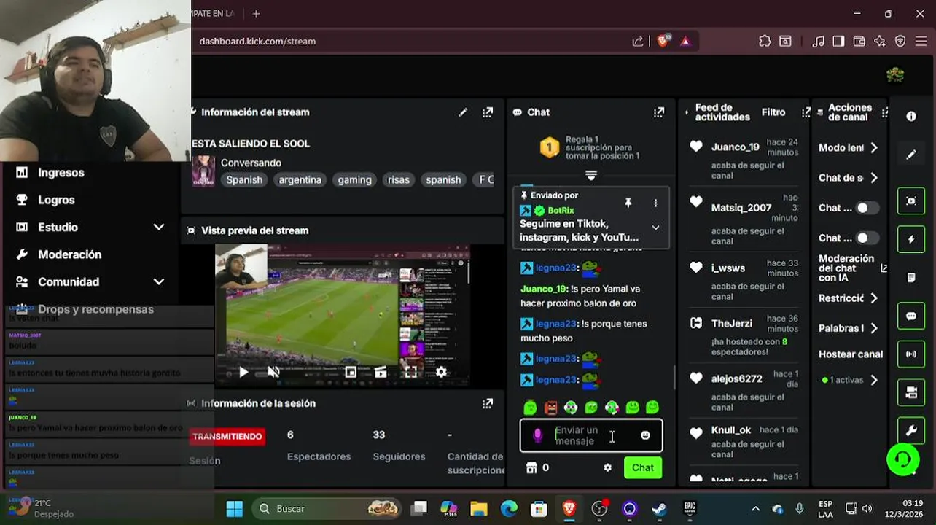Viewport: 936px width, 525px height.
Task: Expand the Comunidad sidebar section
Action: [x=158, y=281]
